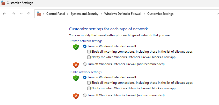Go back with the left arrow
The width and height of the screenshot is (219, 105).
4,14
